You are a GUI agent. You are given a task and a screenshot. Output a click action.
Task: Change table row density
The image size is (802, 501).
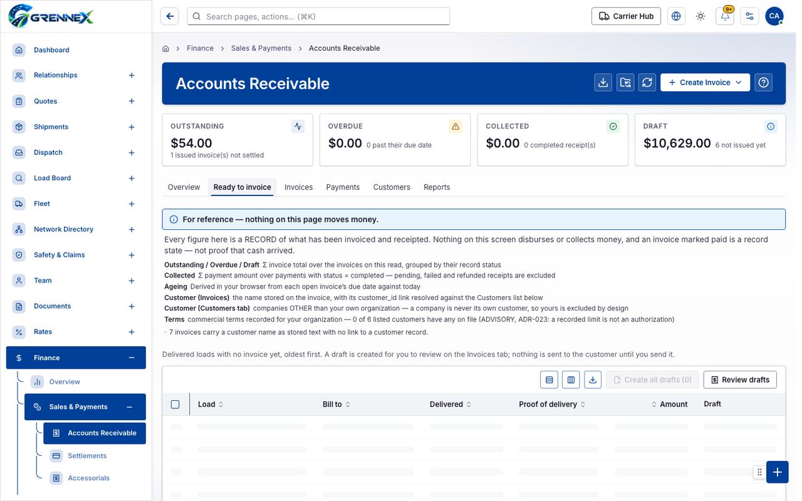tap(549, 380)
